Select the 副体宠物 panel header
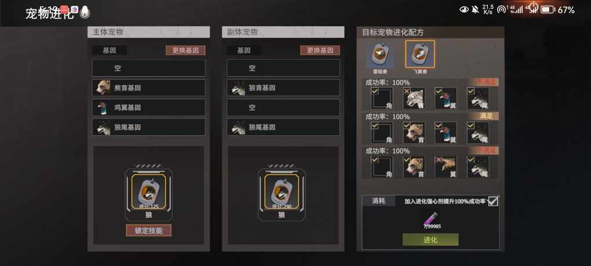Screen dimensions: 591x266 pyautogui.click(x=283, y=32)
